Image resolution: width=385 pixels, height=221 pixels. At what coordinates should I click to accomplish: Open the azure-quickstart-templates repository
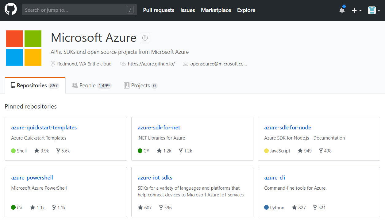coord(44,128)
